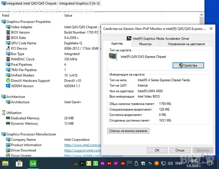Click the Product Information row icon
The width and height of the screenshot is (219, 169).
8,145
